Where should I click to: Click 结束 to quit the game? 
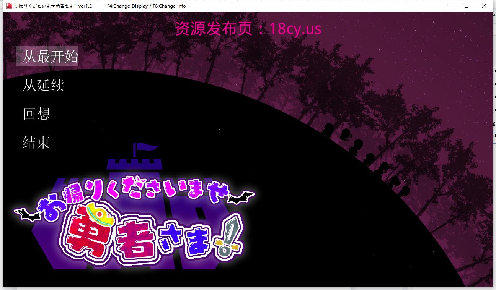pos(36,142)
